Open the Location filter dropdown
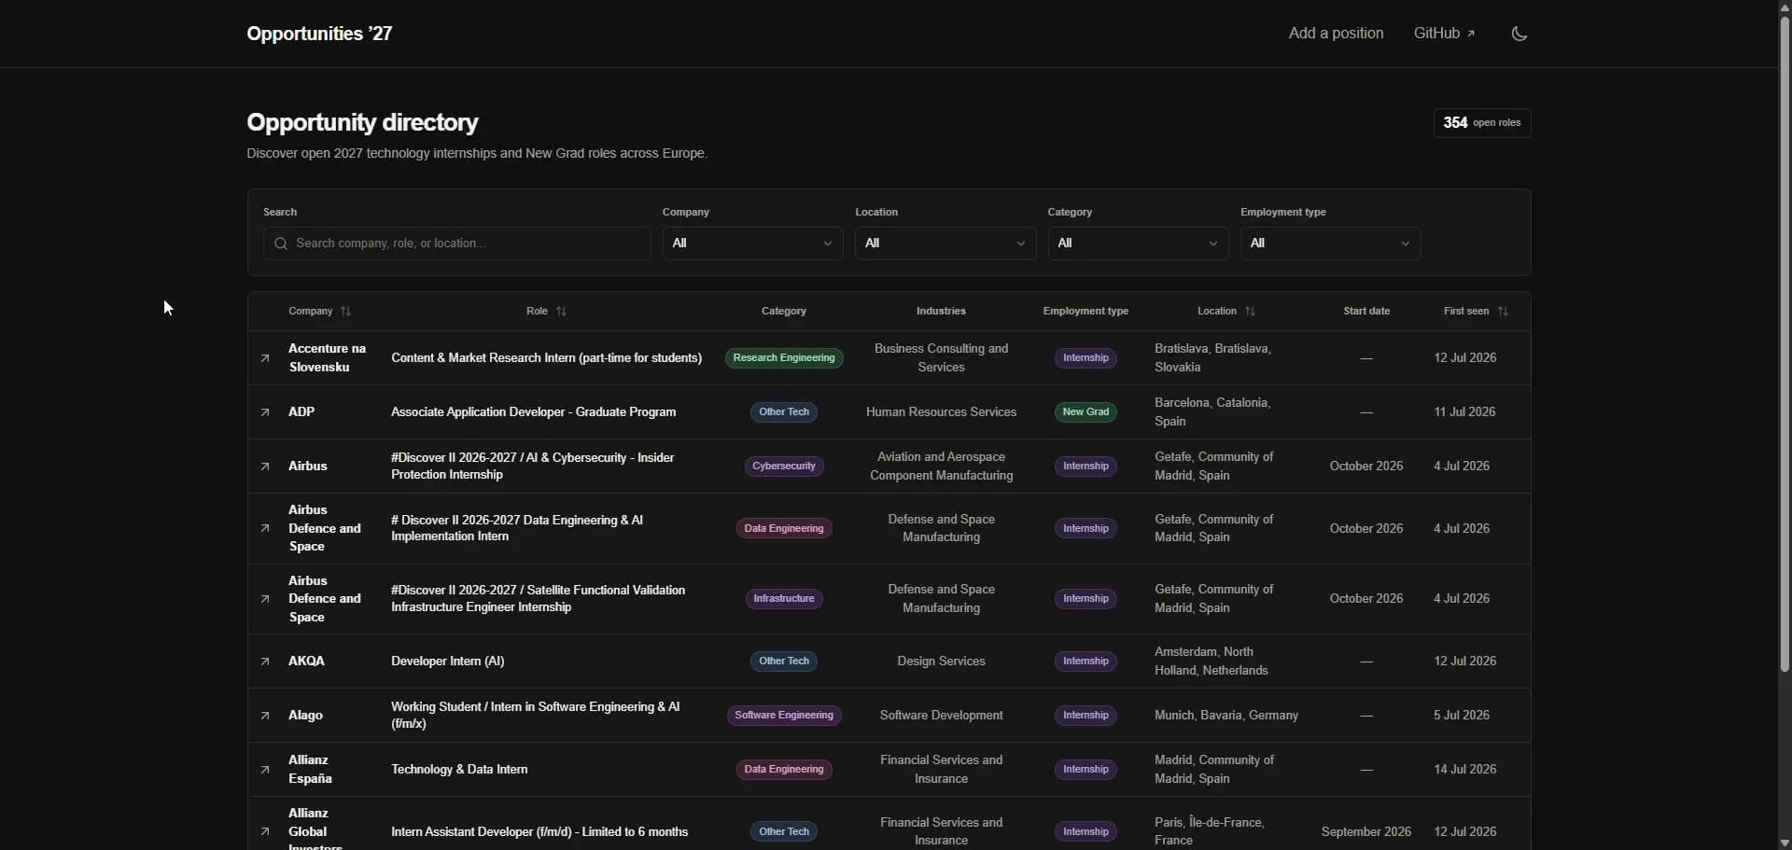This screenshot has height=850, width=1792. [x=945, y=244]
